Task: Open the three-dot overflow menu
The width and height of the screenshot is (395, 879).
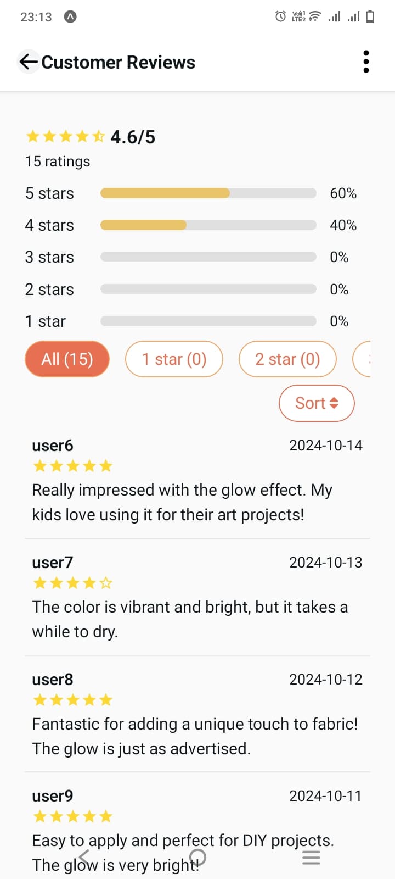Action: pyautogui.click(x=366, y=62)
